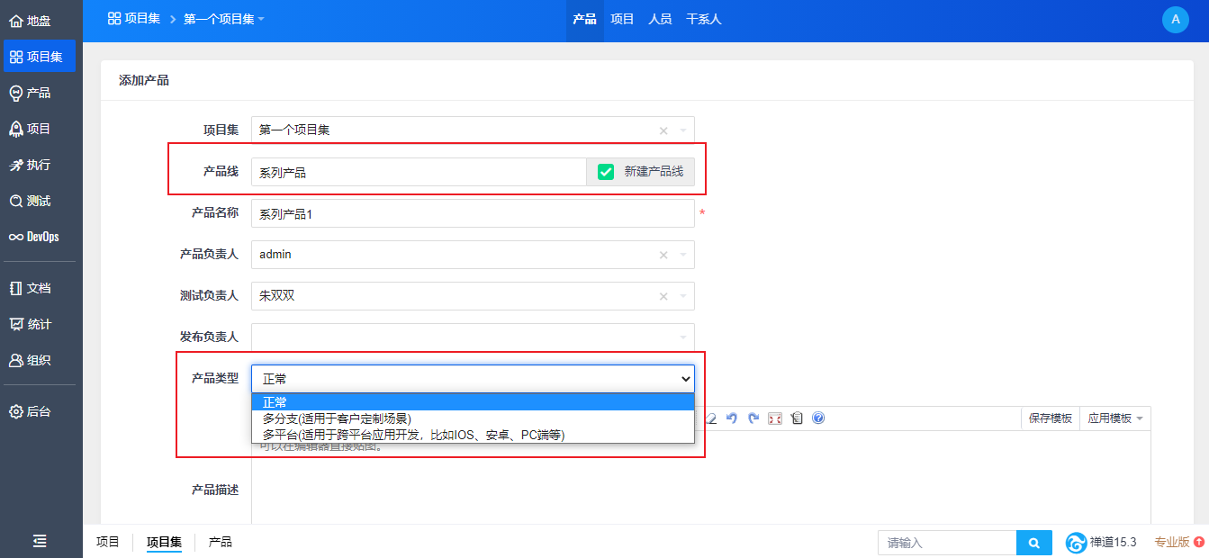The image size is (1209, 558).
Task: Toggle 新建产品线 checkbox
Action: pos(606,172)
